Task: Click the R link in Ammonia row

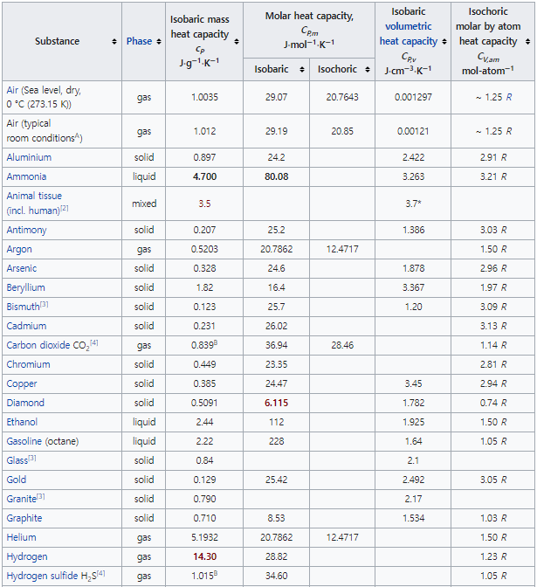Action: (x=504, y=176)
